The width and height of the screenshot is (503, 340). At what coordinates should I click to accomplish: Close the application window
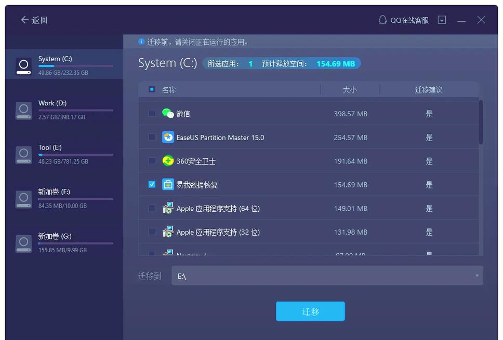(481, 20)
